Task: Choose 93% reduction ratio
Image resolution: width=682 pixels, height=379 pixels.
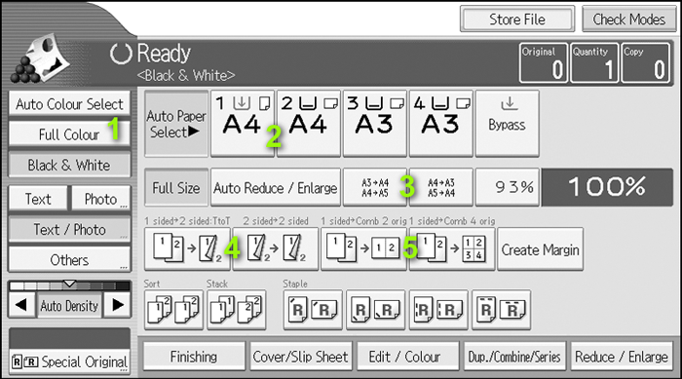Action: coord(508,187)
